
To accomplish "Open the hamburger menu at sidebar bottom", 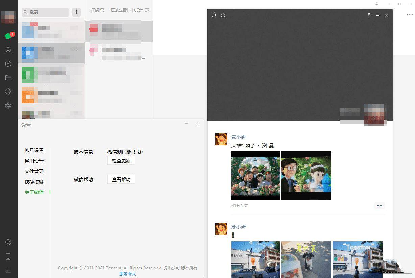I will 8,270.
